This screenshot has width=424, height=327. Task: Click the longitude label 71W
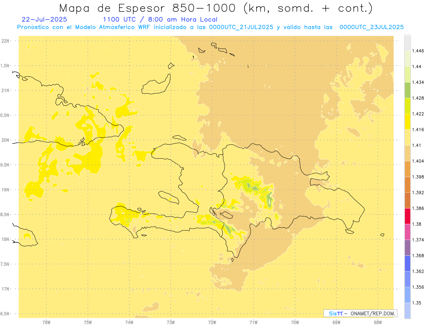pos(253,322)
